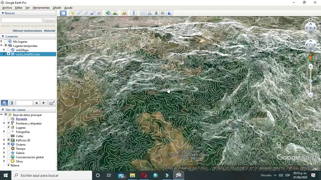Uncheck the curva_nivel50_l.shp checkbox
Viewport: 321px width, 180px height.
(x=9, y=54)
